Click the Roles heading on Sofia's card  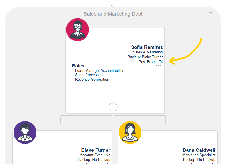click(78, 66)
